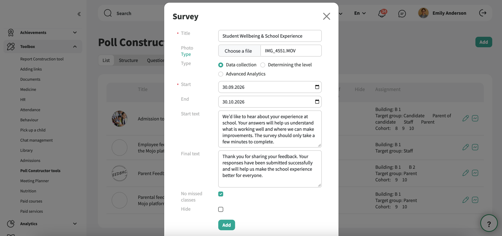This screenshot has width=502, height=236.
Task: Select Advanced Analytics radio option
Action: coord(221,74)
